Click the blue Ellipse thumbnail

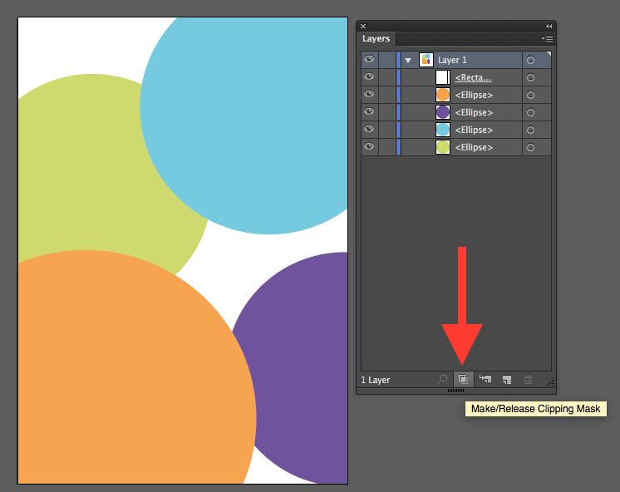click(442, 130)
